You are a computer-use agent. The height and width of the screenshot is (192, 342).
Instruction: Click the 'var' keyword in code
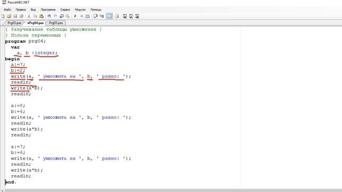(x=15, y=47)
